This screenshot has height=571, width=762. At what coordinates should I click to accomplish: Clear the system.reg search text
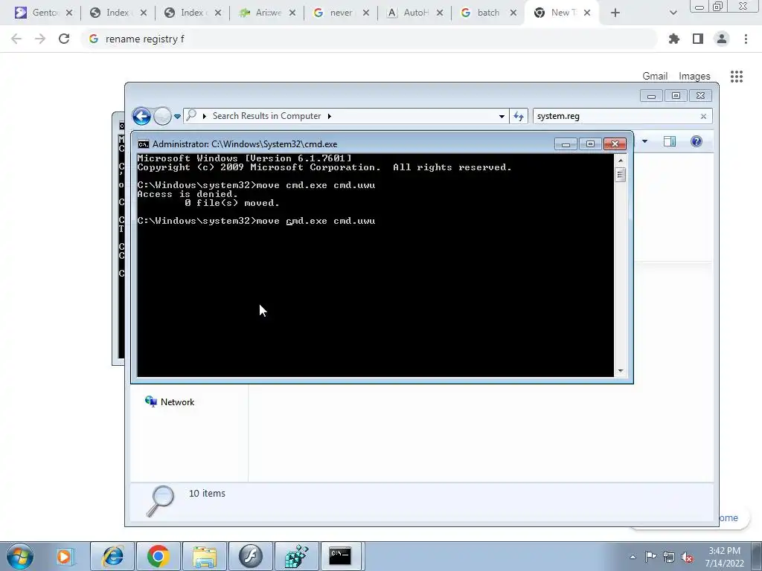click(x=703, y=117)
